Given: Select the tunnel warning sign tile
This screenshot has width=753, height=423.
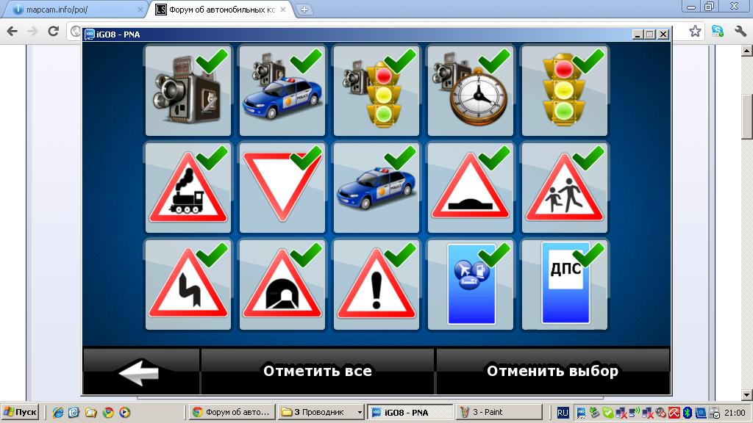Looking at the screenshot, I should [x=282, y=285].
